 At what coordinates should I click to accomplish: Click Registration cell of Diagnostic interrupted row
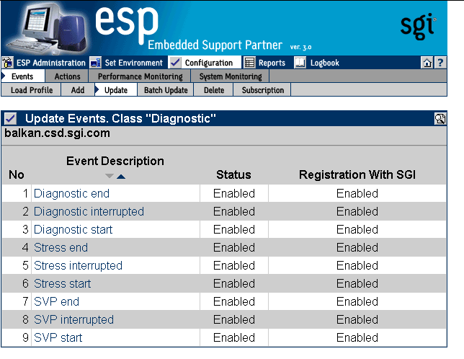pos(357,212)
